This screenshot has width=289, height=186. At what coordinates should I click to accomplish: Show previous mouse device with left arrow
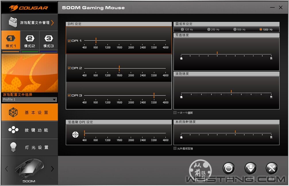click(x=7, y=169)
